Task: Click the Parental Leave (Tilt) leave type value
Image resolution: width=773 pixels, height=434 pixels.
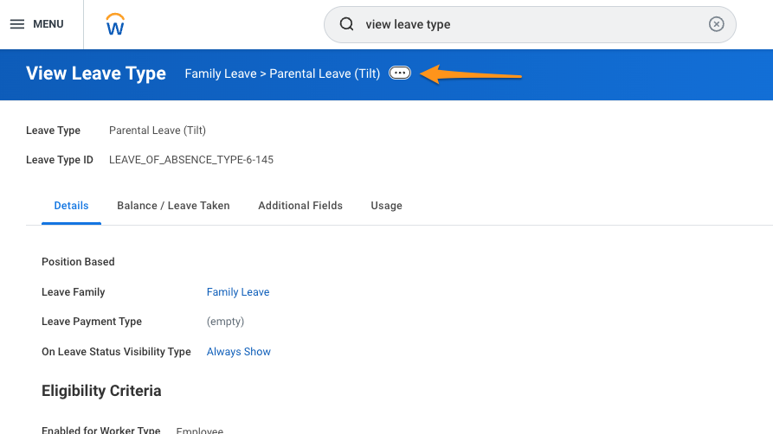Action: point(158,131)
